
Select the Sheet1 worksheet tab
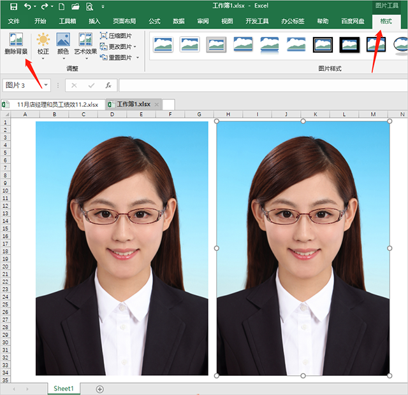(64, 389)
